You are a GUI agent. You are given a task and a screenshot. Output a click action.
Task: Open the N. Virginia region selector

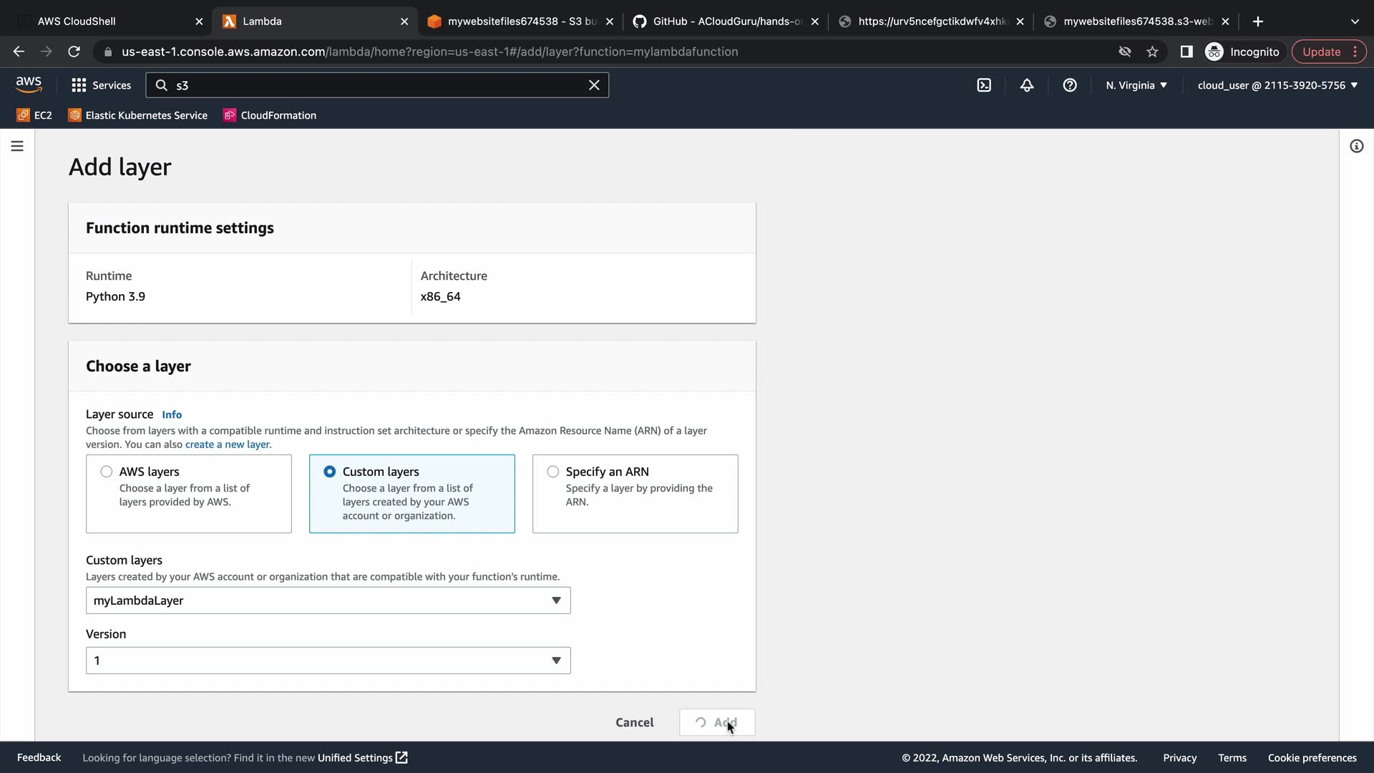(1136, 85)
